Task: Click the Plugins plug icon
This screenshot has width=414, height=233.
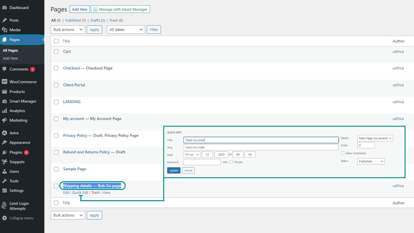Action: [x=4, y=152]
